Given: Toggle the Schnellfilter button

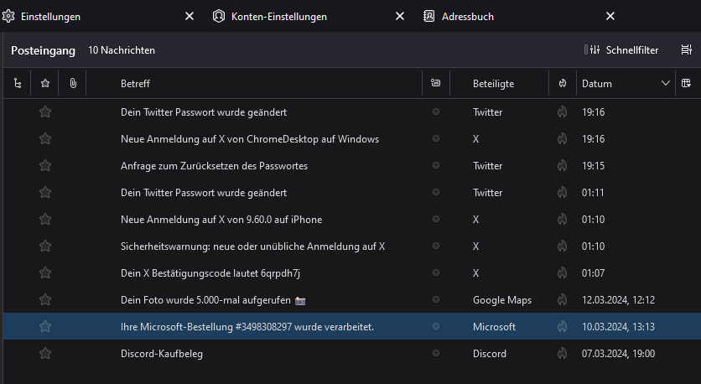Looking at the screenshot, I should coord(621,50).
